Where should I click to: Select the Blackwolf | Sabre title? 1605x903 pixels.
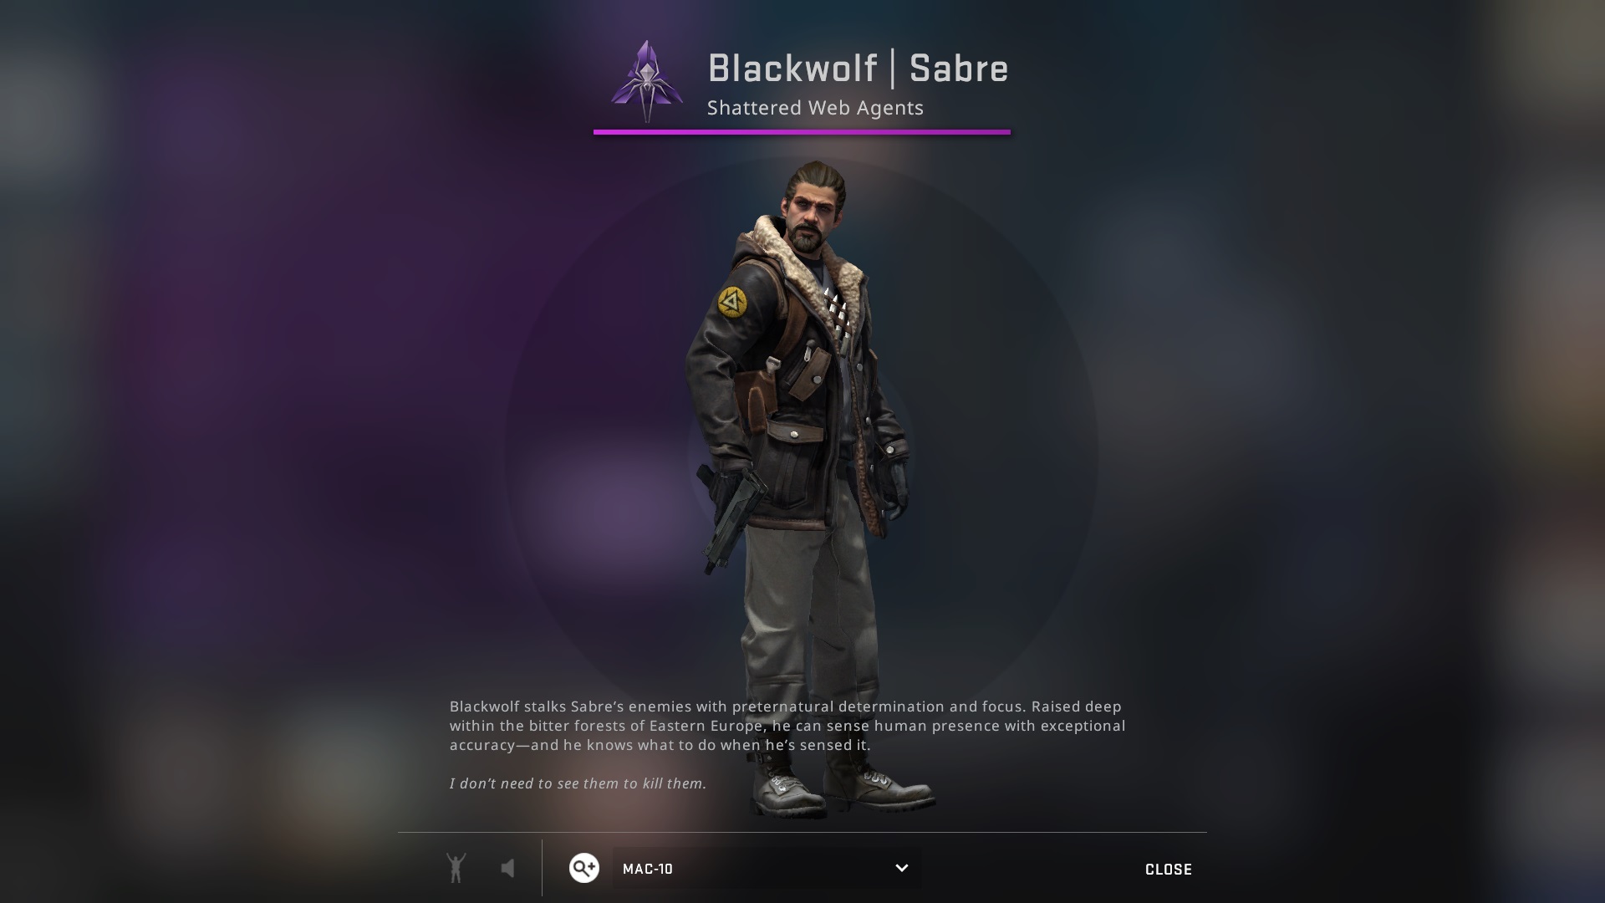click(x=858, y=69)
